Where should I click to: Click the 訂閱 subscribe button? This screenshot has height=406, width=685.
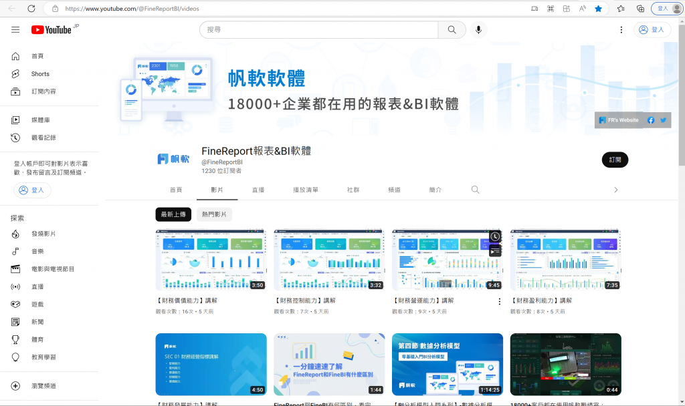[x=615, y=160]
